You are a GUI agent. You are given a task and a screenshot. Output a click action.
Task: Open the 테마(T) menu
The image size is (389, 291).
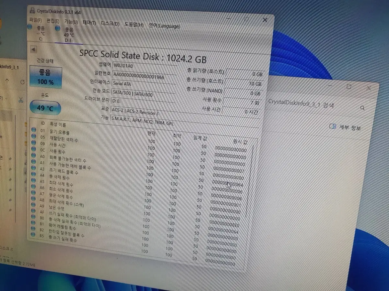tap(89, 23)
